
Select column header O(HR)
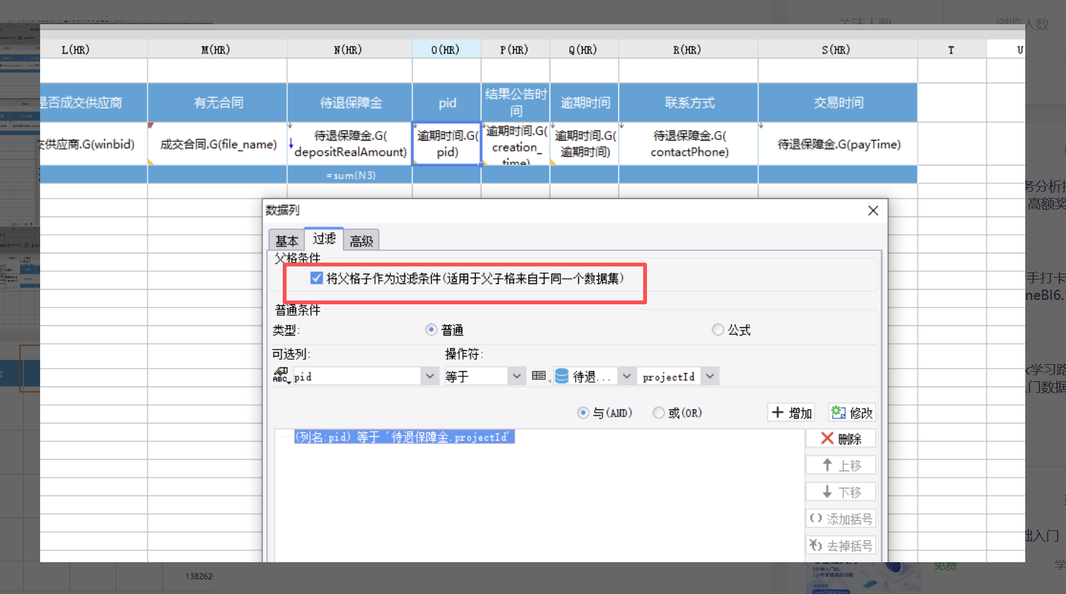tap(446, 50)
